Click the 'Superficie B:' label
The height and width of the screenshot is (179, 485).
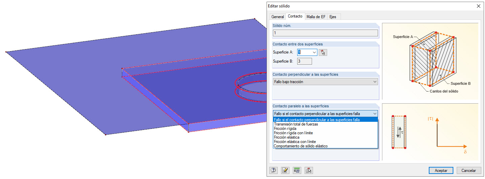pos(283,61)
